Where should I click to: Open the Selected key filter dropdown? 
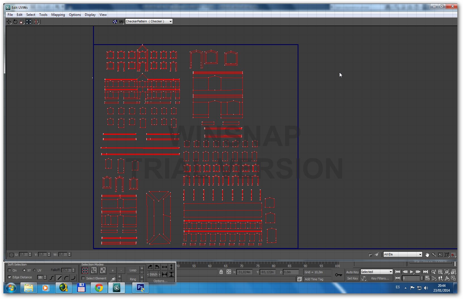(x=390, y=272)
